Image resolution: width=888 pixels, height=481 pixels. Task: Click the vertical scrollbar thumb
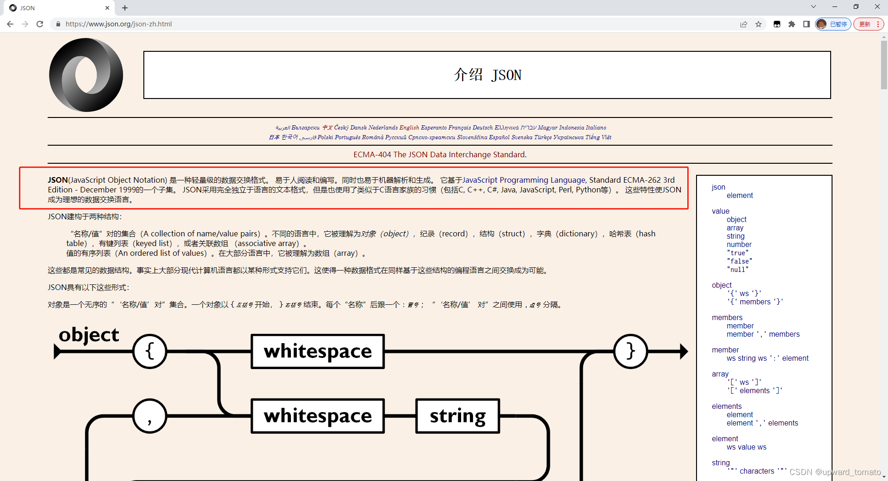(884, 65)
